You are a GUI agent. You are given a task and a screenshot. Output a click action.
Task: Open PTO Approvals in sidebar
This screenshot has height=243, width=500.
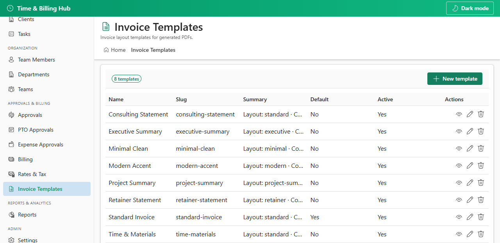point(47,130)
